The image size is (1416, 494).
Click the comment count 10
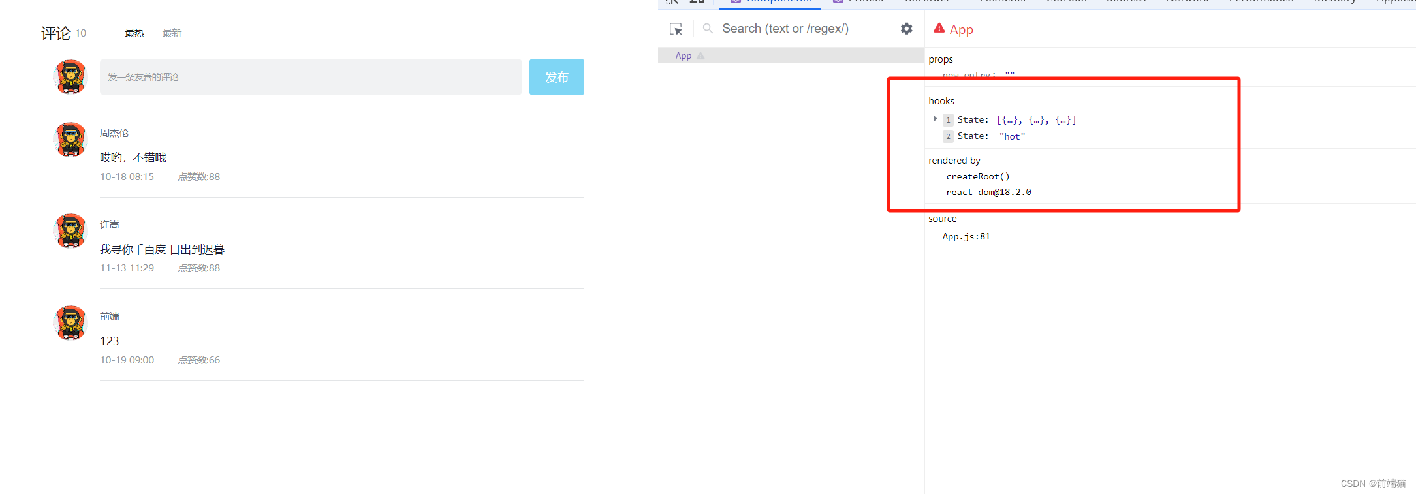click(x=81, y=33)
